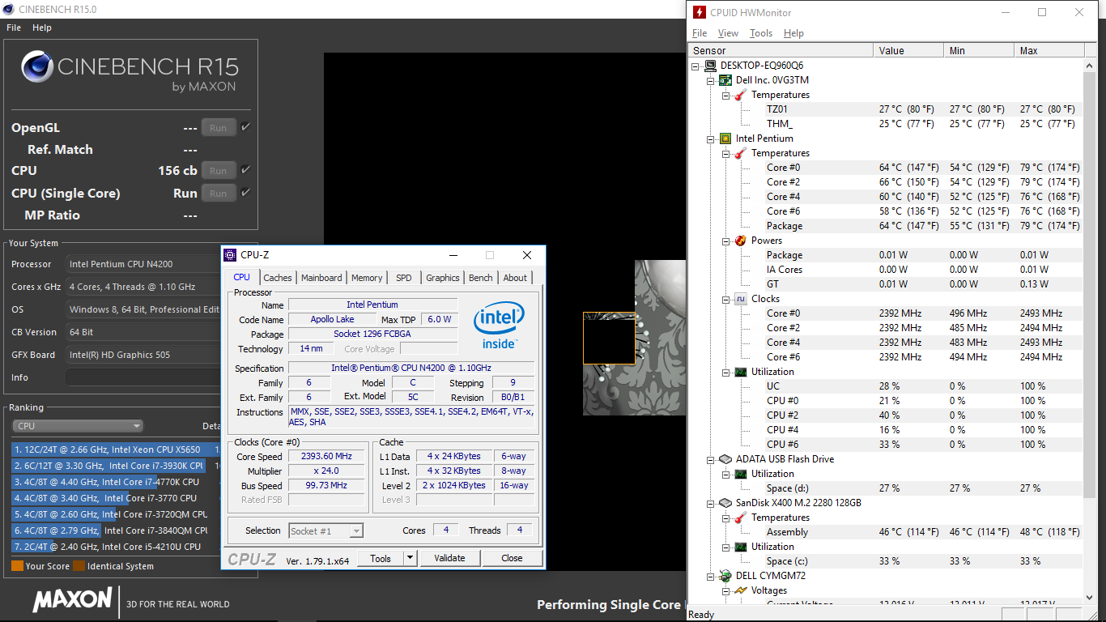Open HWMonitor Help menu
The width and height of the screenshot is (1106, 622).
793,33
